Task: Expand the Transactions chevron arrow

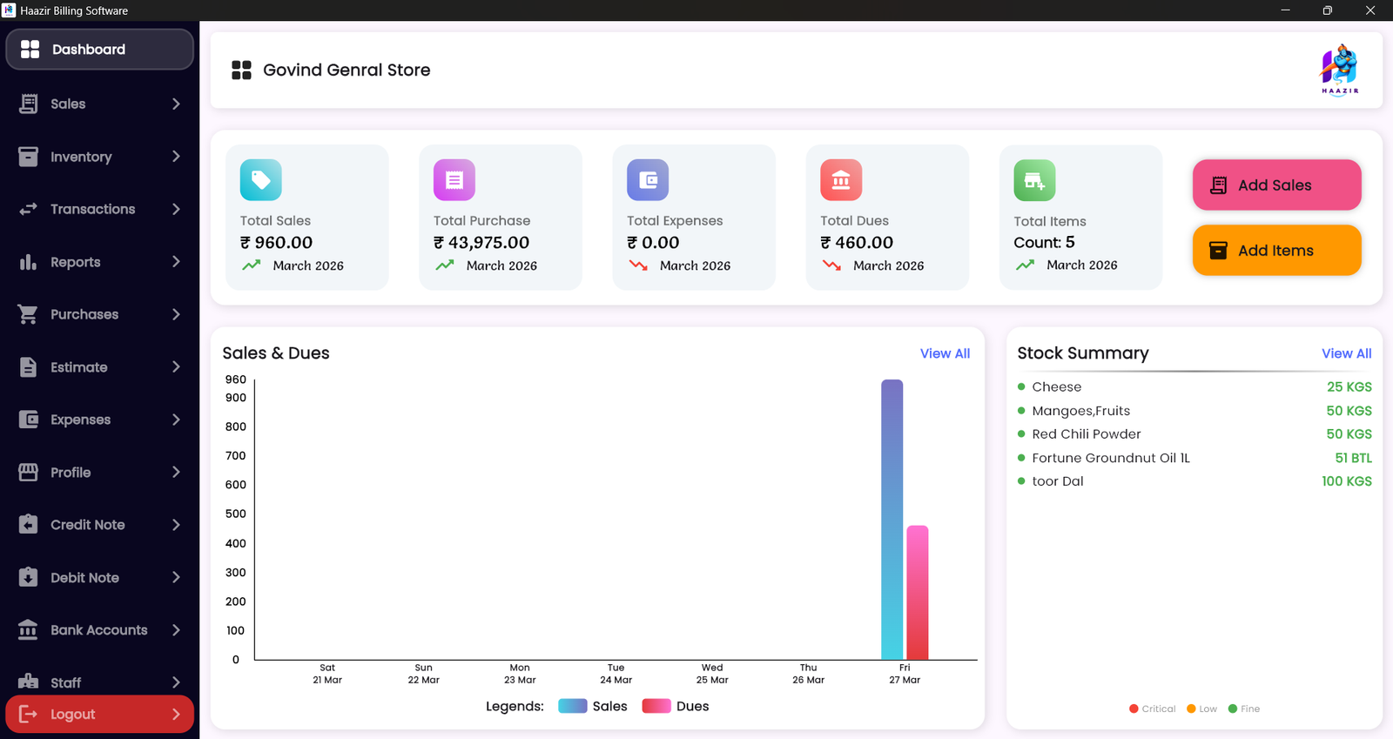Action: coord(176,209)
